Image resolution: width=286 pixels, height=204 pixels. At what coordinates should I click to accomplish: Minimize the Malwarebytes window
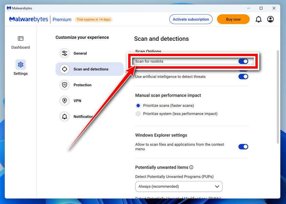[249, 8]
